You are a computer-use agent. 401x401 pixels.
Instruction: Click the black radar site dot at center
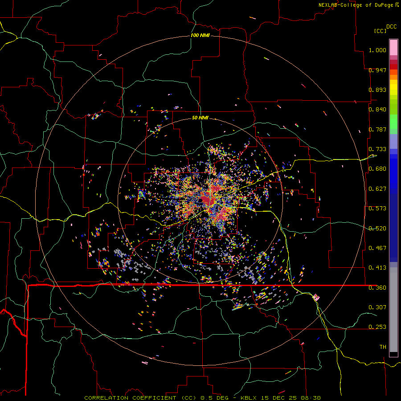click(201, 200)
